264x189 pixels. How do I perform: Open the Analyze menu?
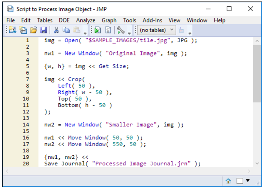(86, 20)
